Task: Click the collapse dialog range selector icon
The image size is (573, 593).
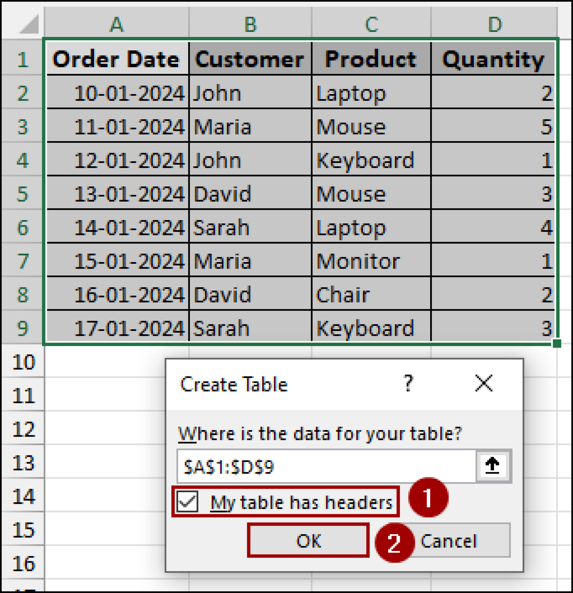Action: 492,466
